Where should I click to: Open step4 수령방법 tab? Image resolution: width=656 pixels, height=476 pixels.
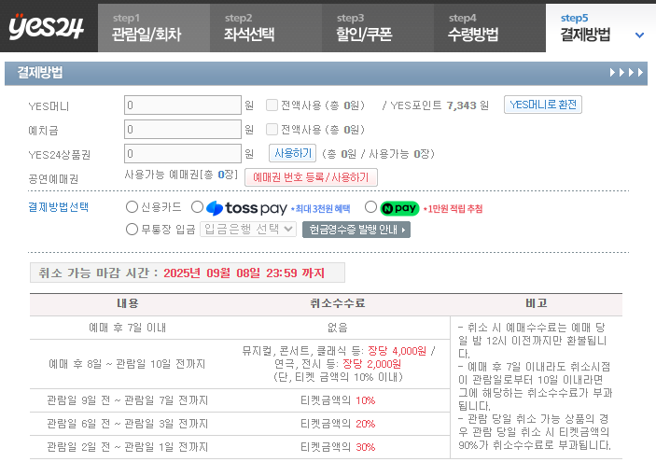click(x=490, y=28)
